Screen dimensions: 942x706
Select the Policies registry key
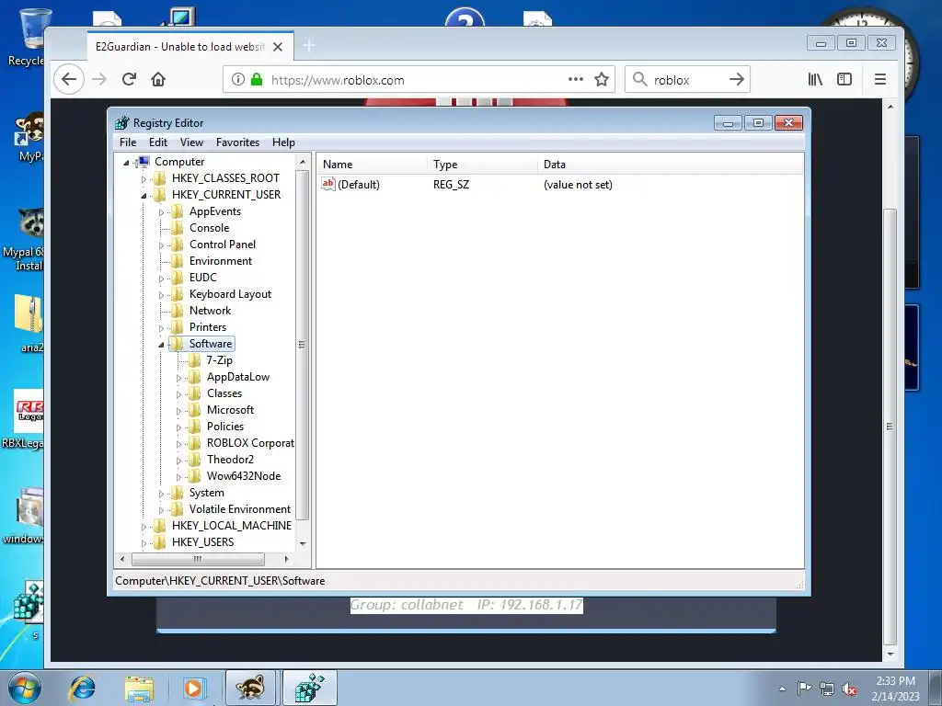[x=225, y=427]
